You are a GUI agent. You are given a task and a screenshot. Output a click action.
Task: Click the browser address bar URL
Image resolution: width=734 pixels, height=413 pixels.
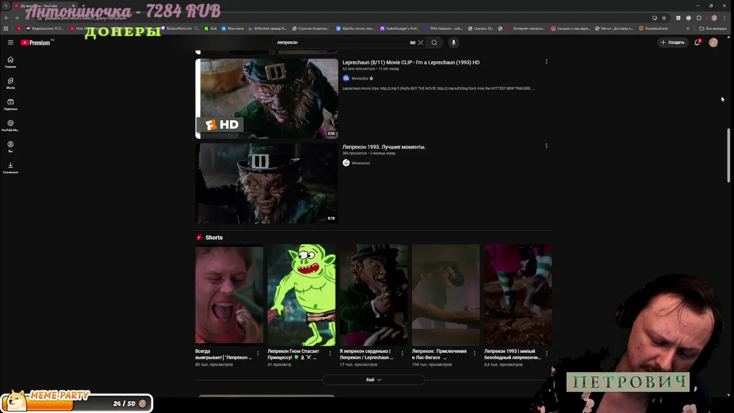pyautogui.click(x=85, y=18)
